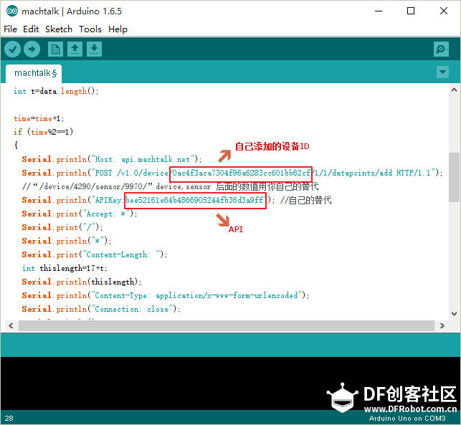Open the Serial Monitor icon
The height and width of the screenshot is (425, 461).
[x=441, y=49]
